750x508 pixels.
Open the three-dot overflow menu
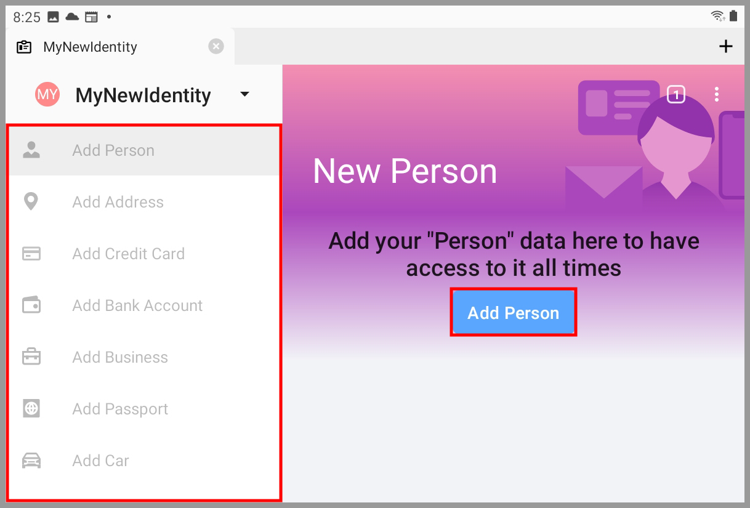(x=717, y=94)
